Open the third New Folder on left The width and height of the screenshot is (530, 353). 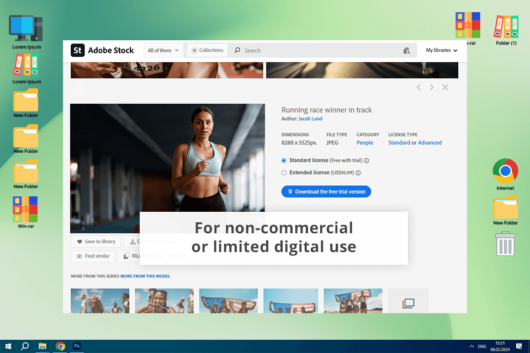point(26,174)
